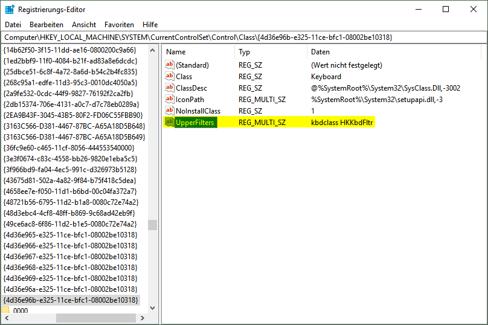The height and width of the screenshot is (325, 488).
Task: Click the tree scroll up arrow
Action: [152, 50]
